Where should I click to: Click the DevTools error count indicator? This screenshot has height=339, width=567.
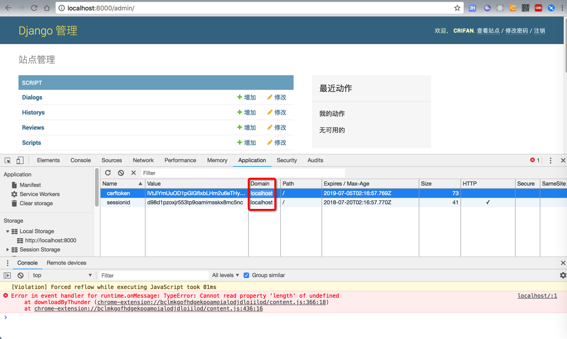point(535,160)
